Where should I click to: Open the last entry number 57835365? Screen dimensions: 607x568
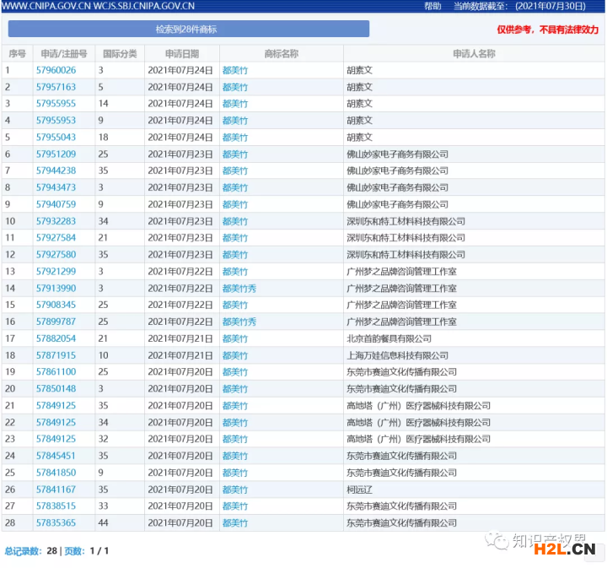56,523
